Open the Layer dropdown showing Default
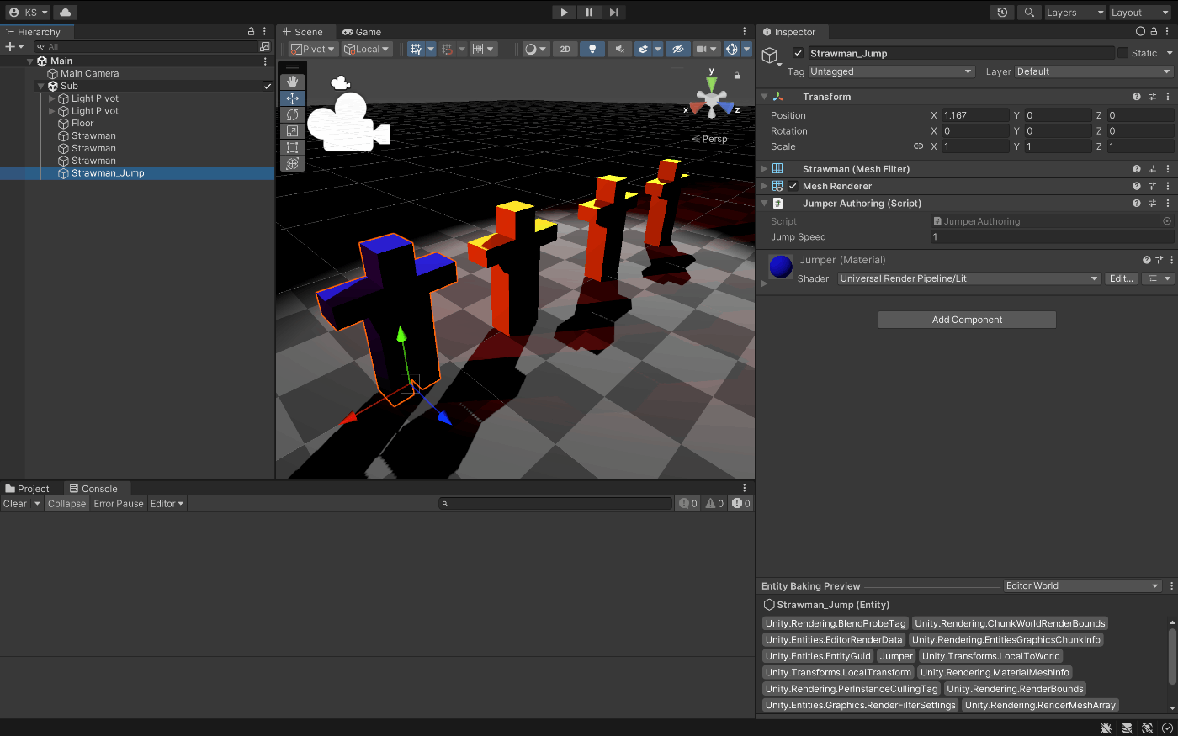Screen dimensions: 1178x736 [1094, 71]
